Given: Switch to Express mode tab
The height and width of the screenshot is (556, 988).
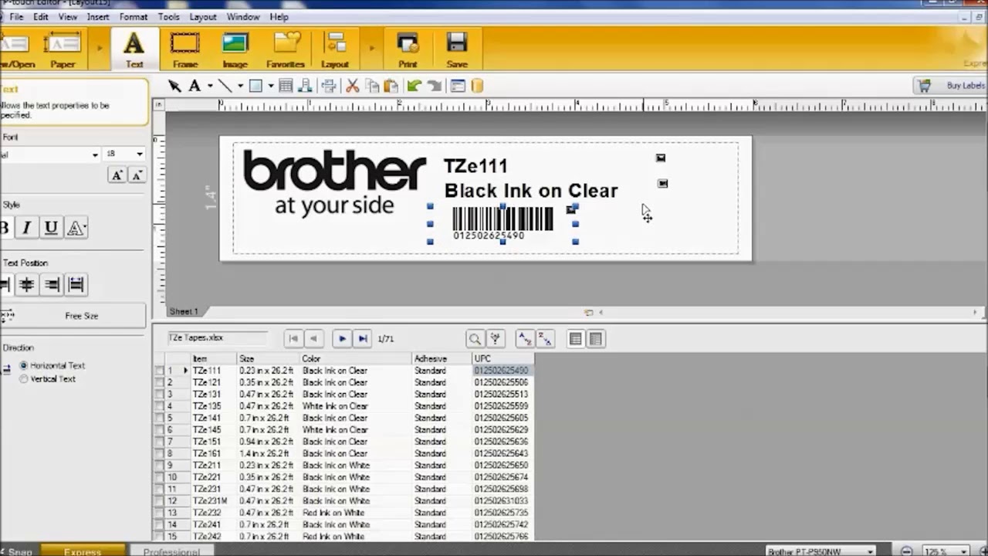Looking at the screenshot, I should [x=83, y=551].
